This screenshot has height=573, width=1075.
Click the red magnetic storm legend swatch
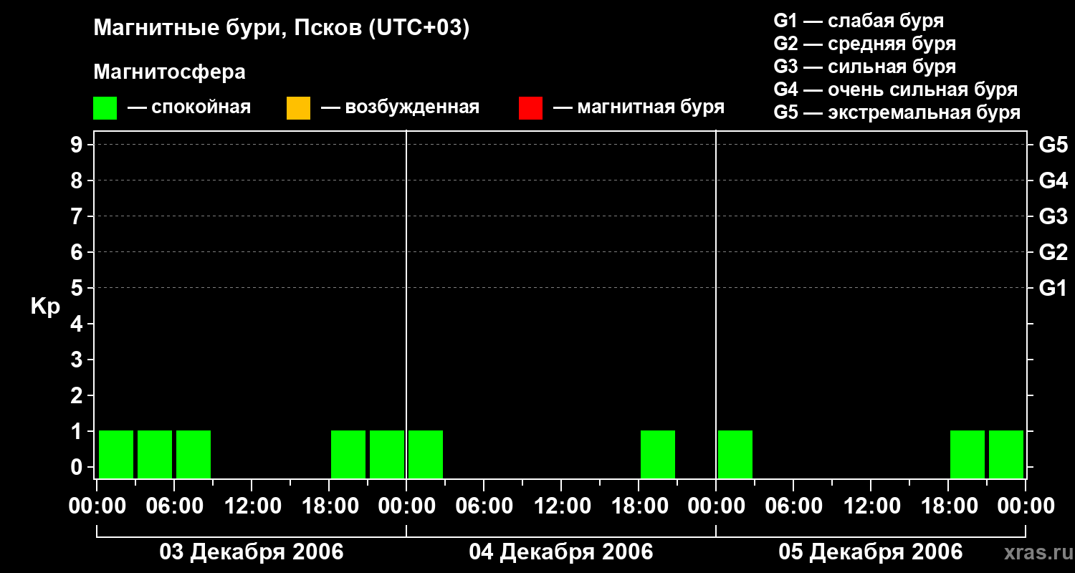[x=530, y=107]
